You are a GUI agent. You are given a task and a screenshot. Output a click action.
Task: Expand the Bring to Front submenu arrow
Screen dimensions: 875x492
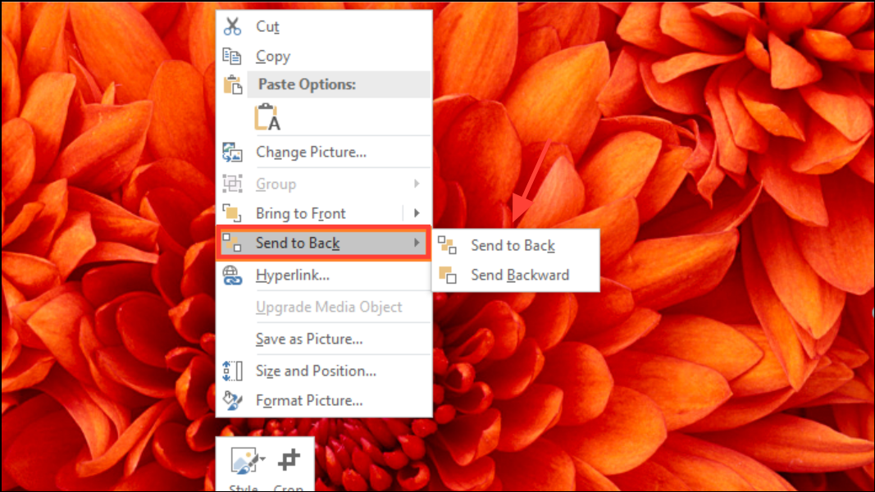tap(417, 213)
